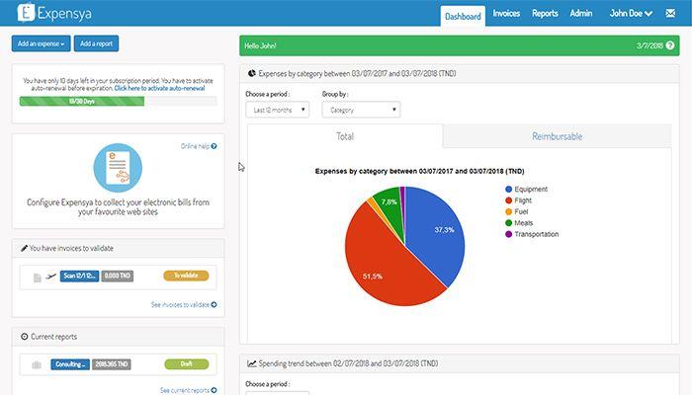692x395 pixels.
Task: Open the Reports menu
Action: coord(545,13)
